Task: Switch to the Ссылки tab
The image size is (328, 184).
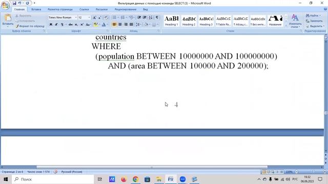Action: (x=84, y=9)
